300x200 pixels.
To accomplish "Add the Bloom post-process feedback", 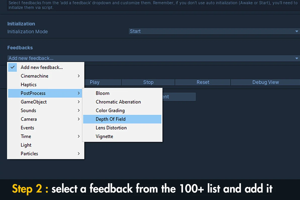I will tap(102, 93).
